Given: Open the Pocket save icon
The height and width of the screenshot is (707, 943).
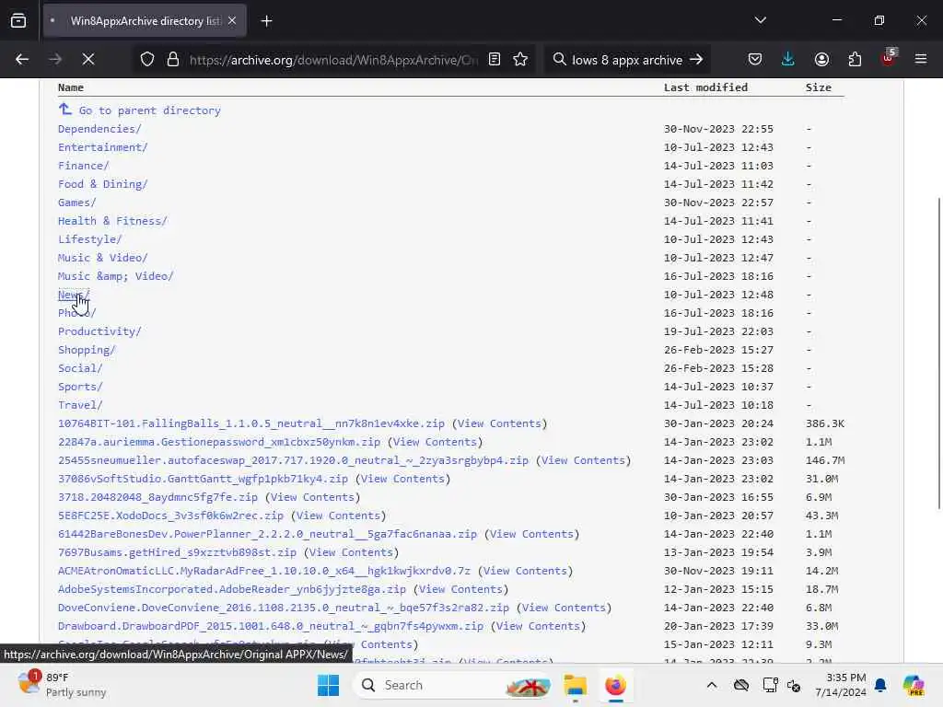Looking at the screenshot, I should 755,59.
